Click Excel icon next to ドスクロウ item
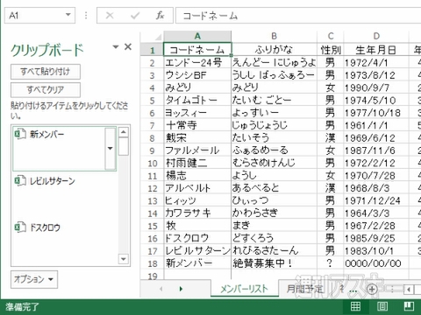 [20, 227]
